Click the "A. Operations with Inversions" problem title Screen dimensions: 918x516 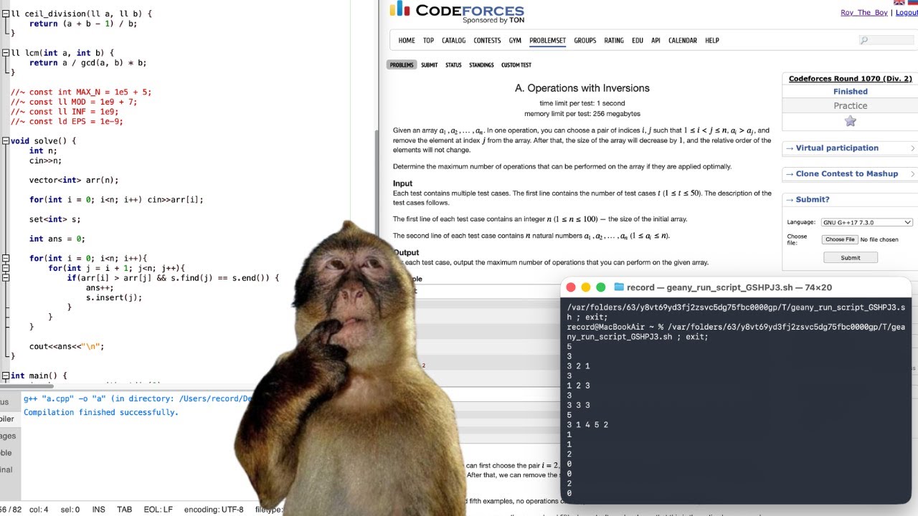click(582, 88)
